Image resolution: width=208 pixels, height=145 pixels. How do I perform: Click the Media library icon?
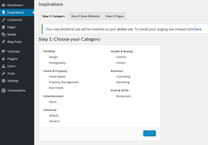(4, 35)
